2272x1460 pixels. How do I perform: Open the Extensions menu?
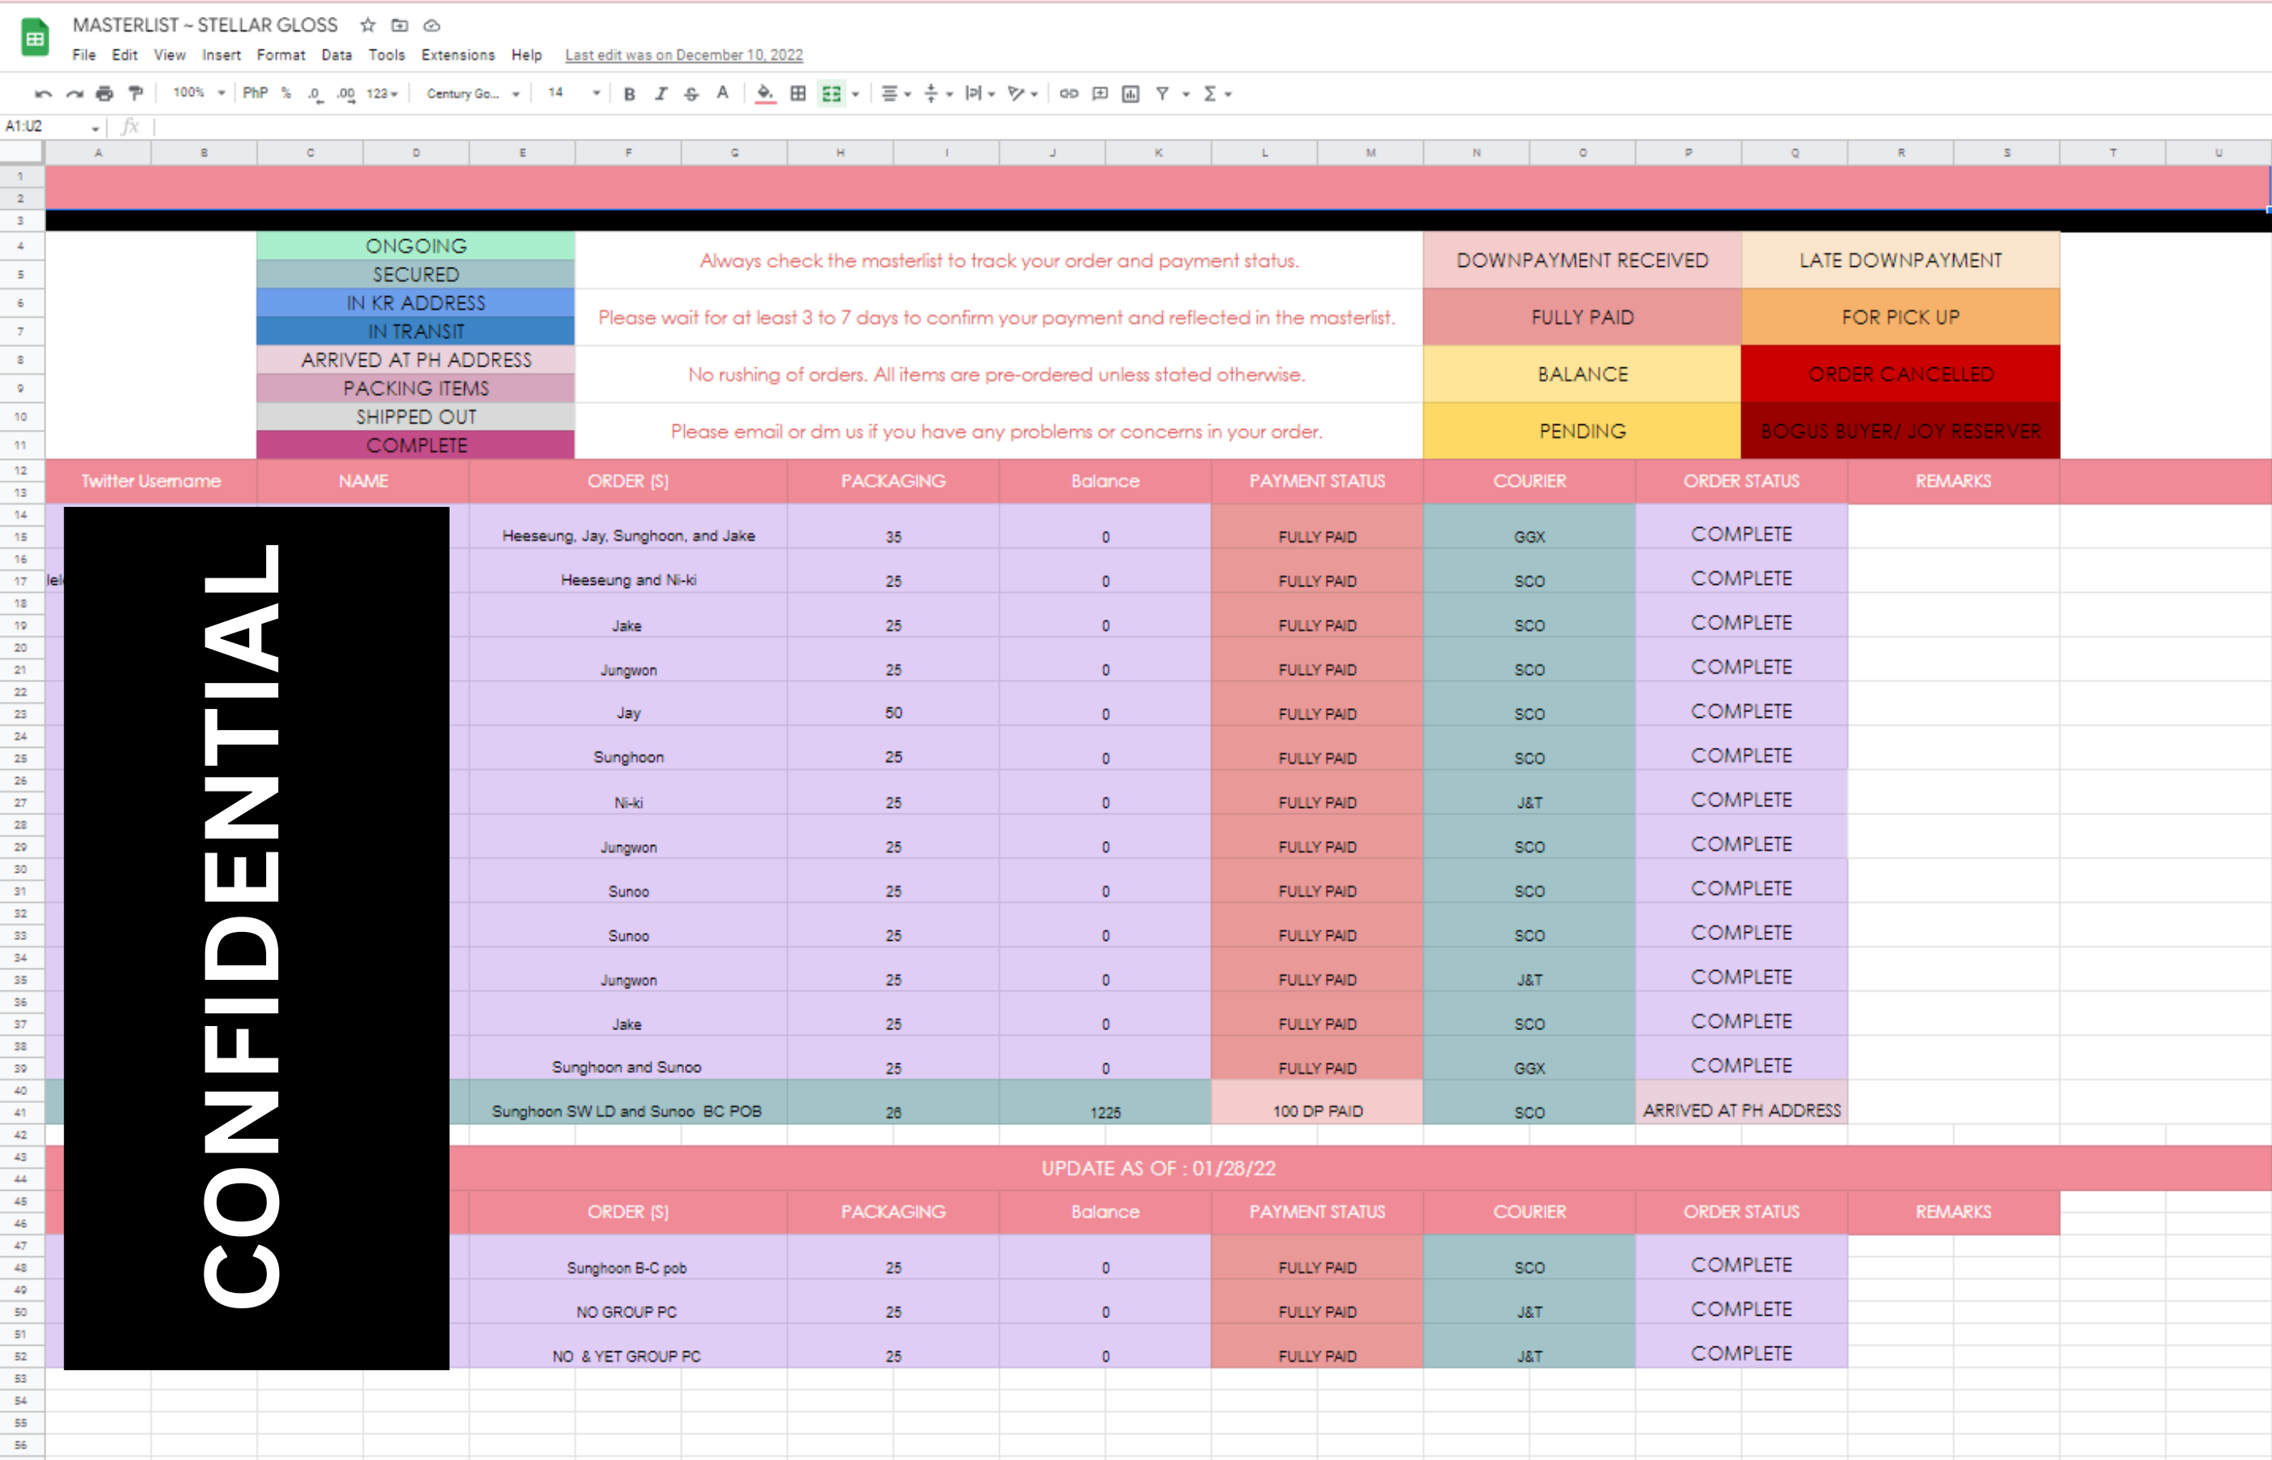457,55
